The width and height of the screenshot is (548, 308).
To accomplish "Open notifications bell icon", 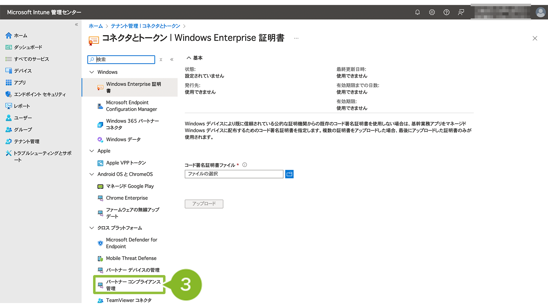I will (417, 12).
